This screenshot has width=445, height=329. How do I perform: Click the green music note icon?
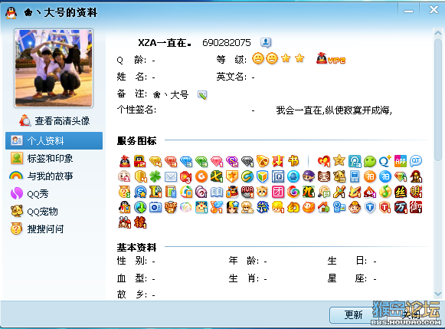385,192
